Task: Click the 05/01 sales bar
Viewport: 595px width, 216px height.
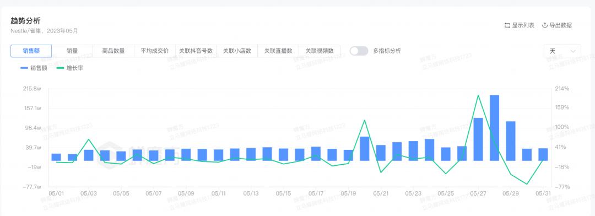Action: coord(56,157)
